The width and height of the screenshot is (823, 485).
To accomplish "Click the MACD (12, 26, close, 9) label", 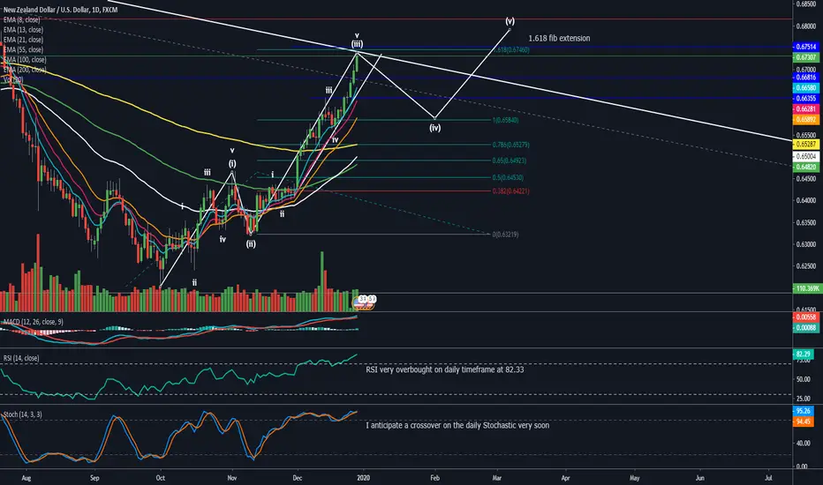I will tap(33, 321).
